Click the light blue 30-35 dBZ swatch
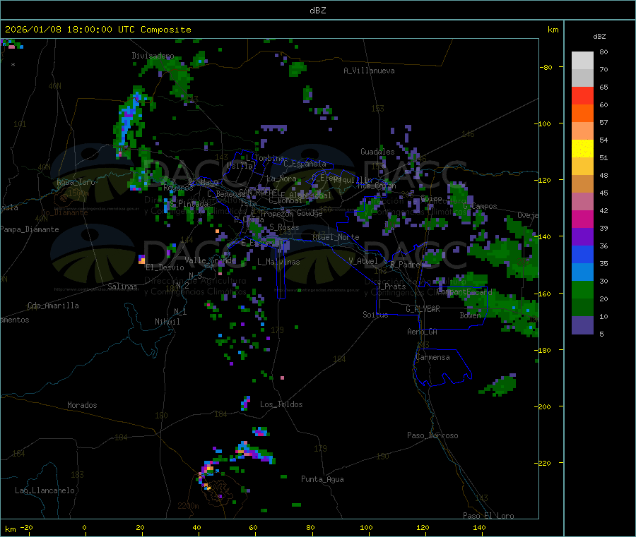The image size is (636, 537). 582,272
